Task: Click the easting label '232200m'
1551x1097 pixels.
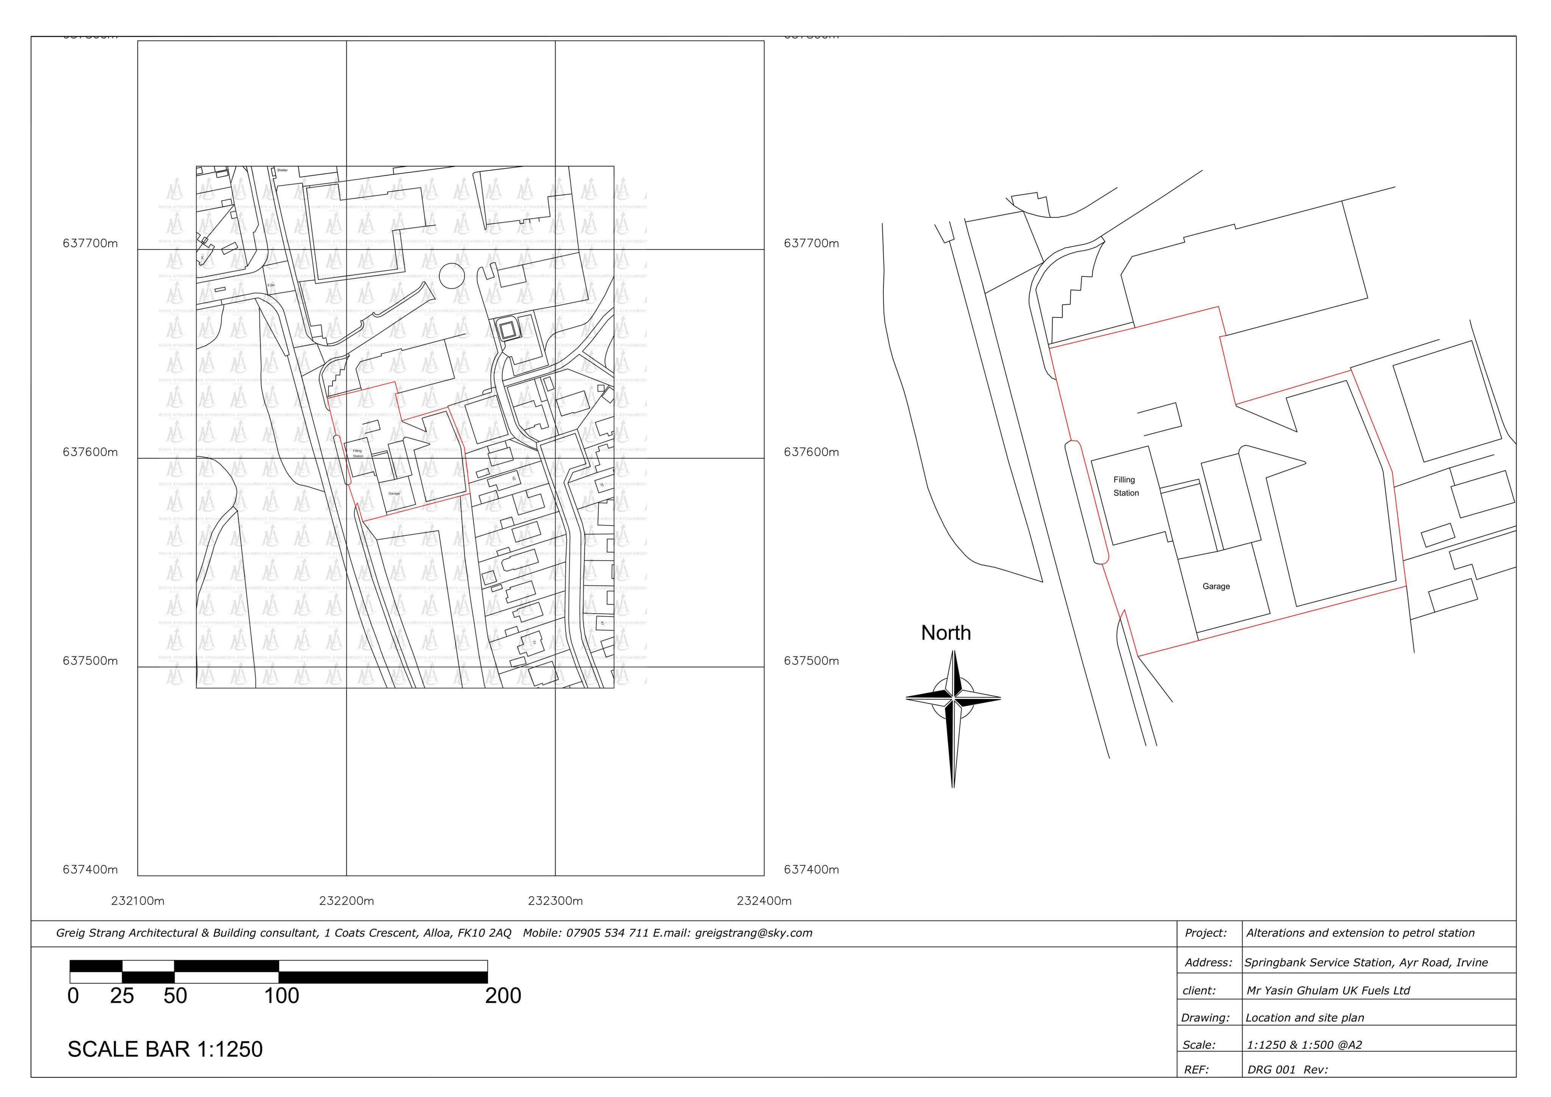Action: click(x=346, y=901)
